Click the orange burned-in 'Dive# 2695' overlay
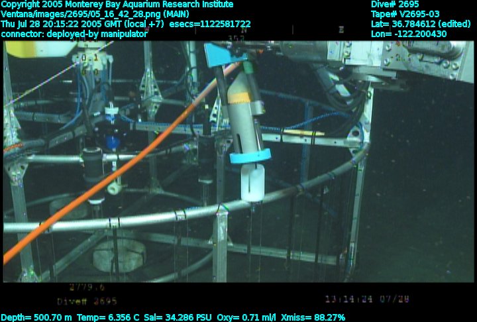Viewport: 477px width, 322px height. pos(87,301)
